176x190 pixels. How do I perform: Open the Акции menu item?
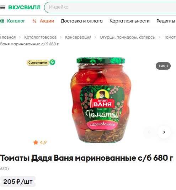[47, 21]
